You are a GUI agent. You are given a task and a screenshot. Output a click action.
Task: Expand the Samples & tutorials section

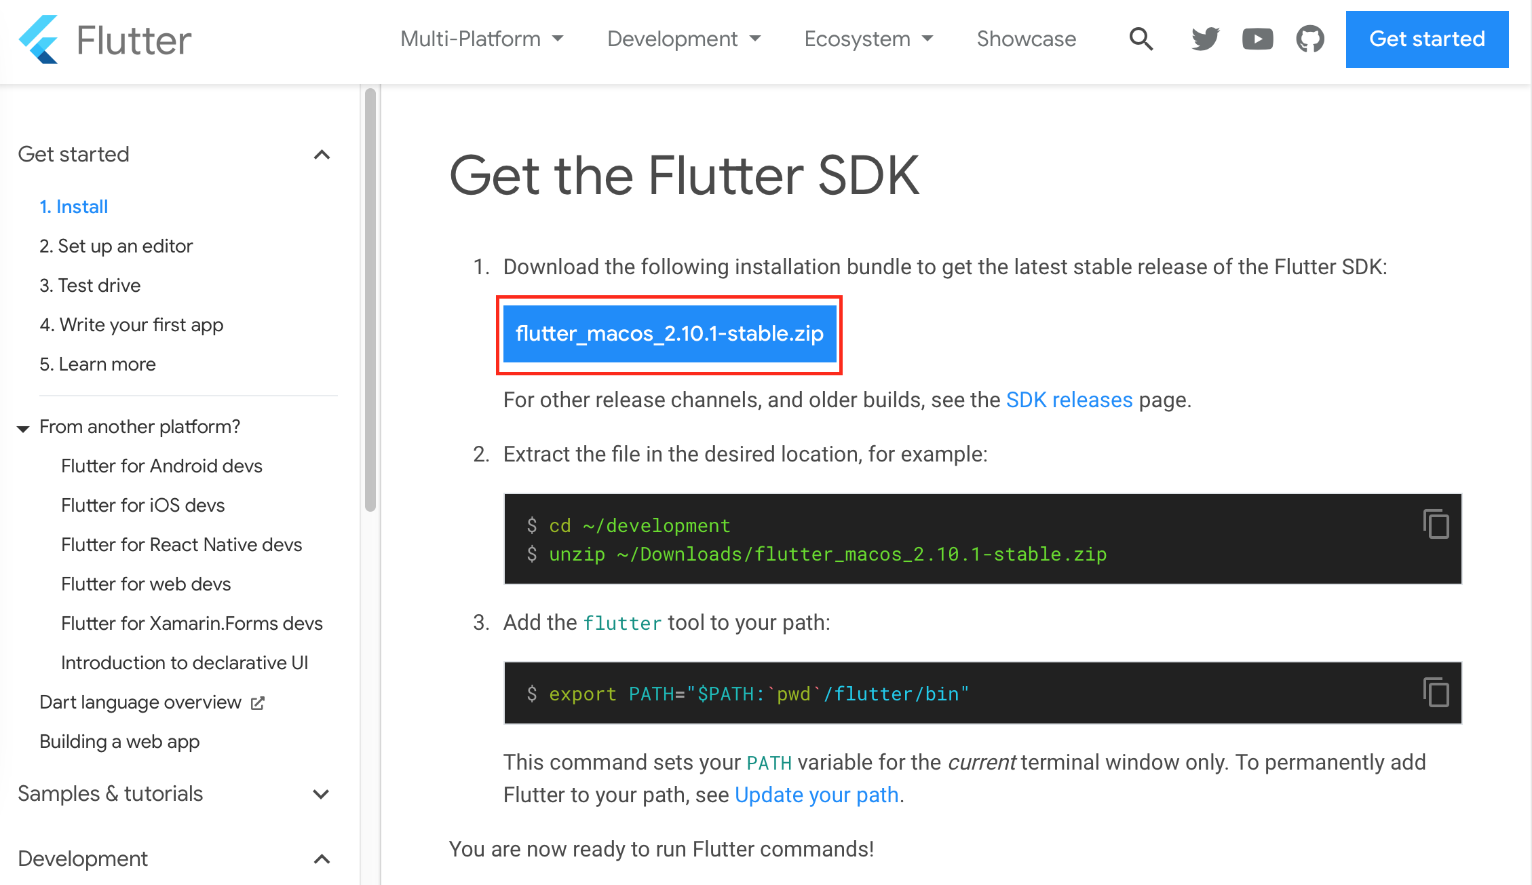coord(322,794)
